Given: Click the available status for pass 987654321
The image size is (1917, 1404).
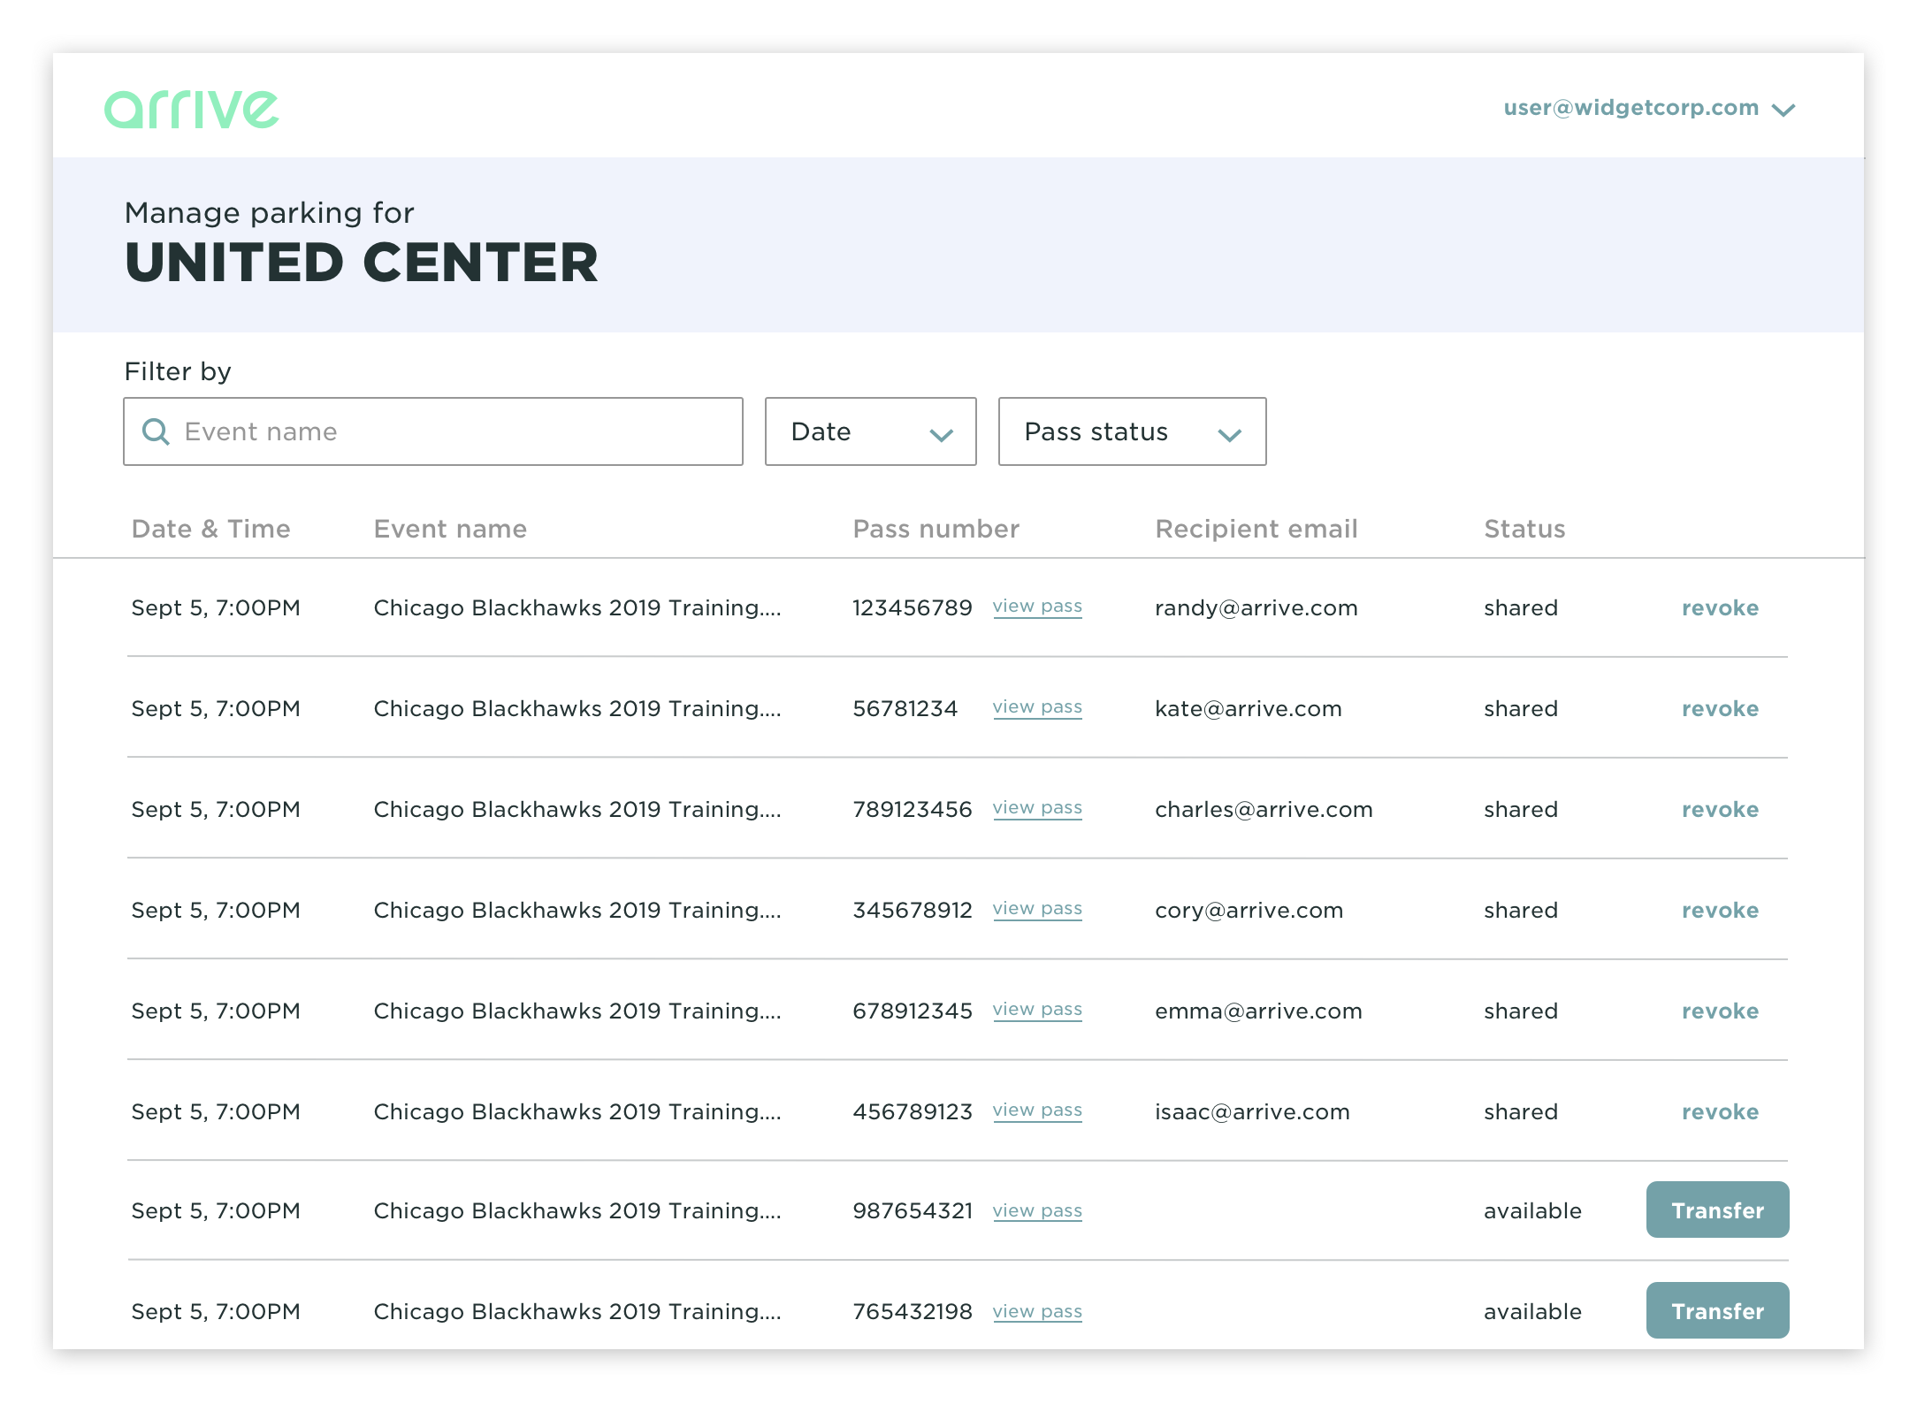Looking at the screenshot, I should click(x=1532, y=1211).
